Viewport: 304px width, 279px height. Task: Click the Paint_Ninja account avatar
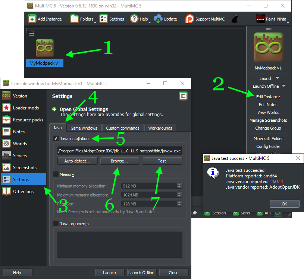[260, 19]
